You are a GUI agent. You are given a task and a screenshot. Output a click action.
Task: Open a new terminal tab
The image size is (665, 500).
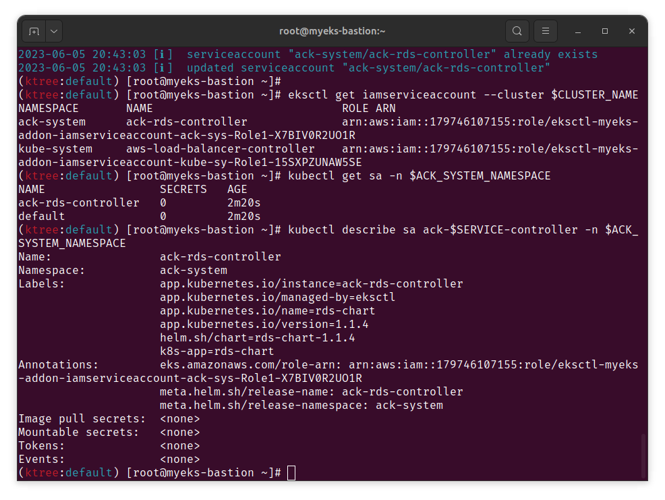tap(34, 32)
